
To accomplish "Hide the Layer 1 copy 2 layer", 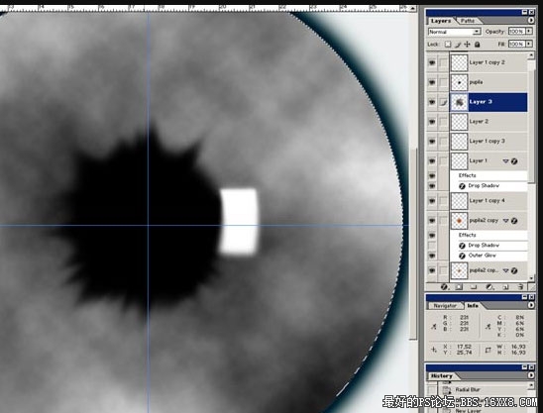I will 432,62.
